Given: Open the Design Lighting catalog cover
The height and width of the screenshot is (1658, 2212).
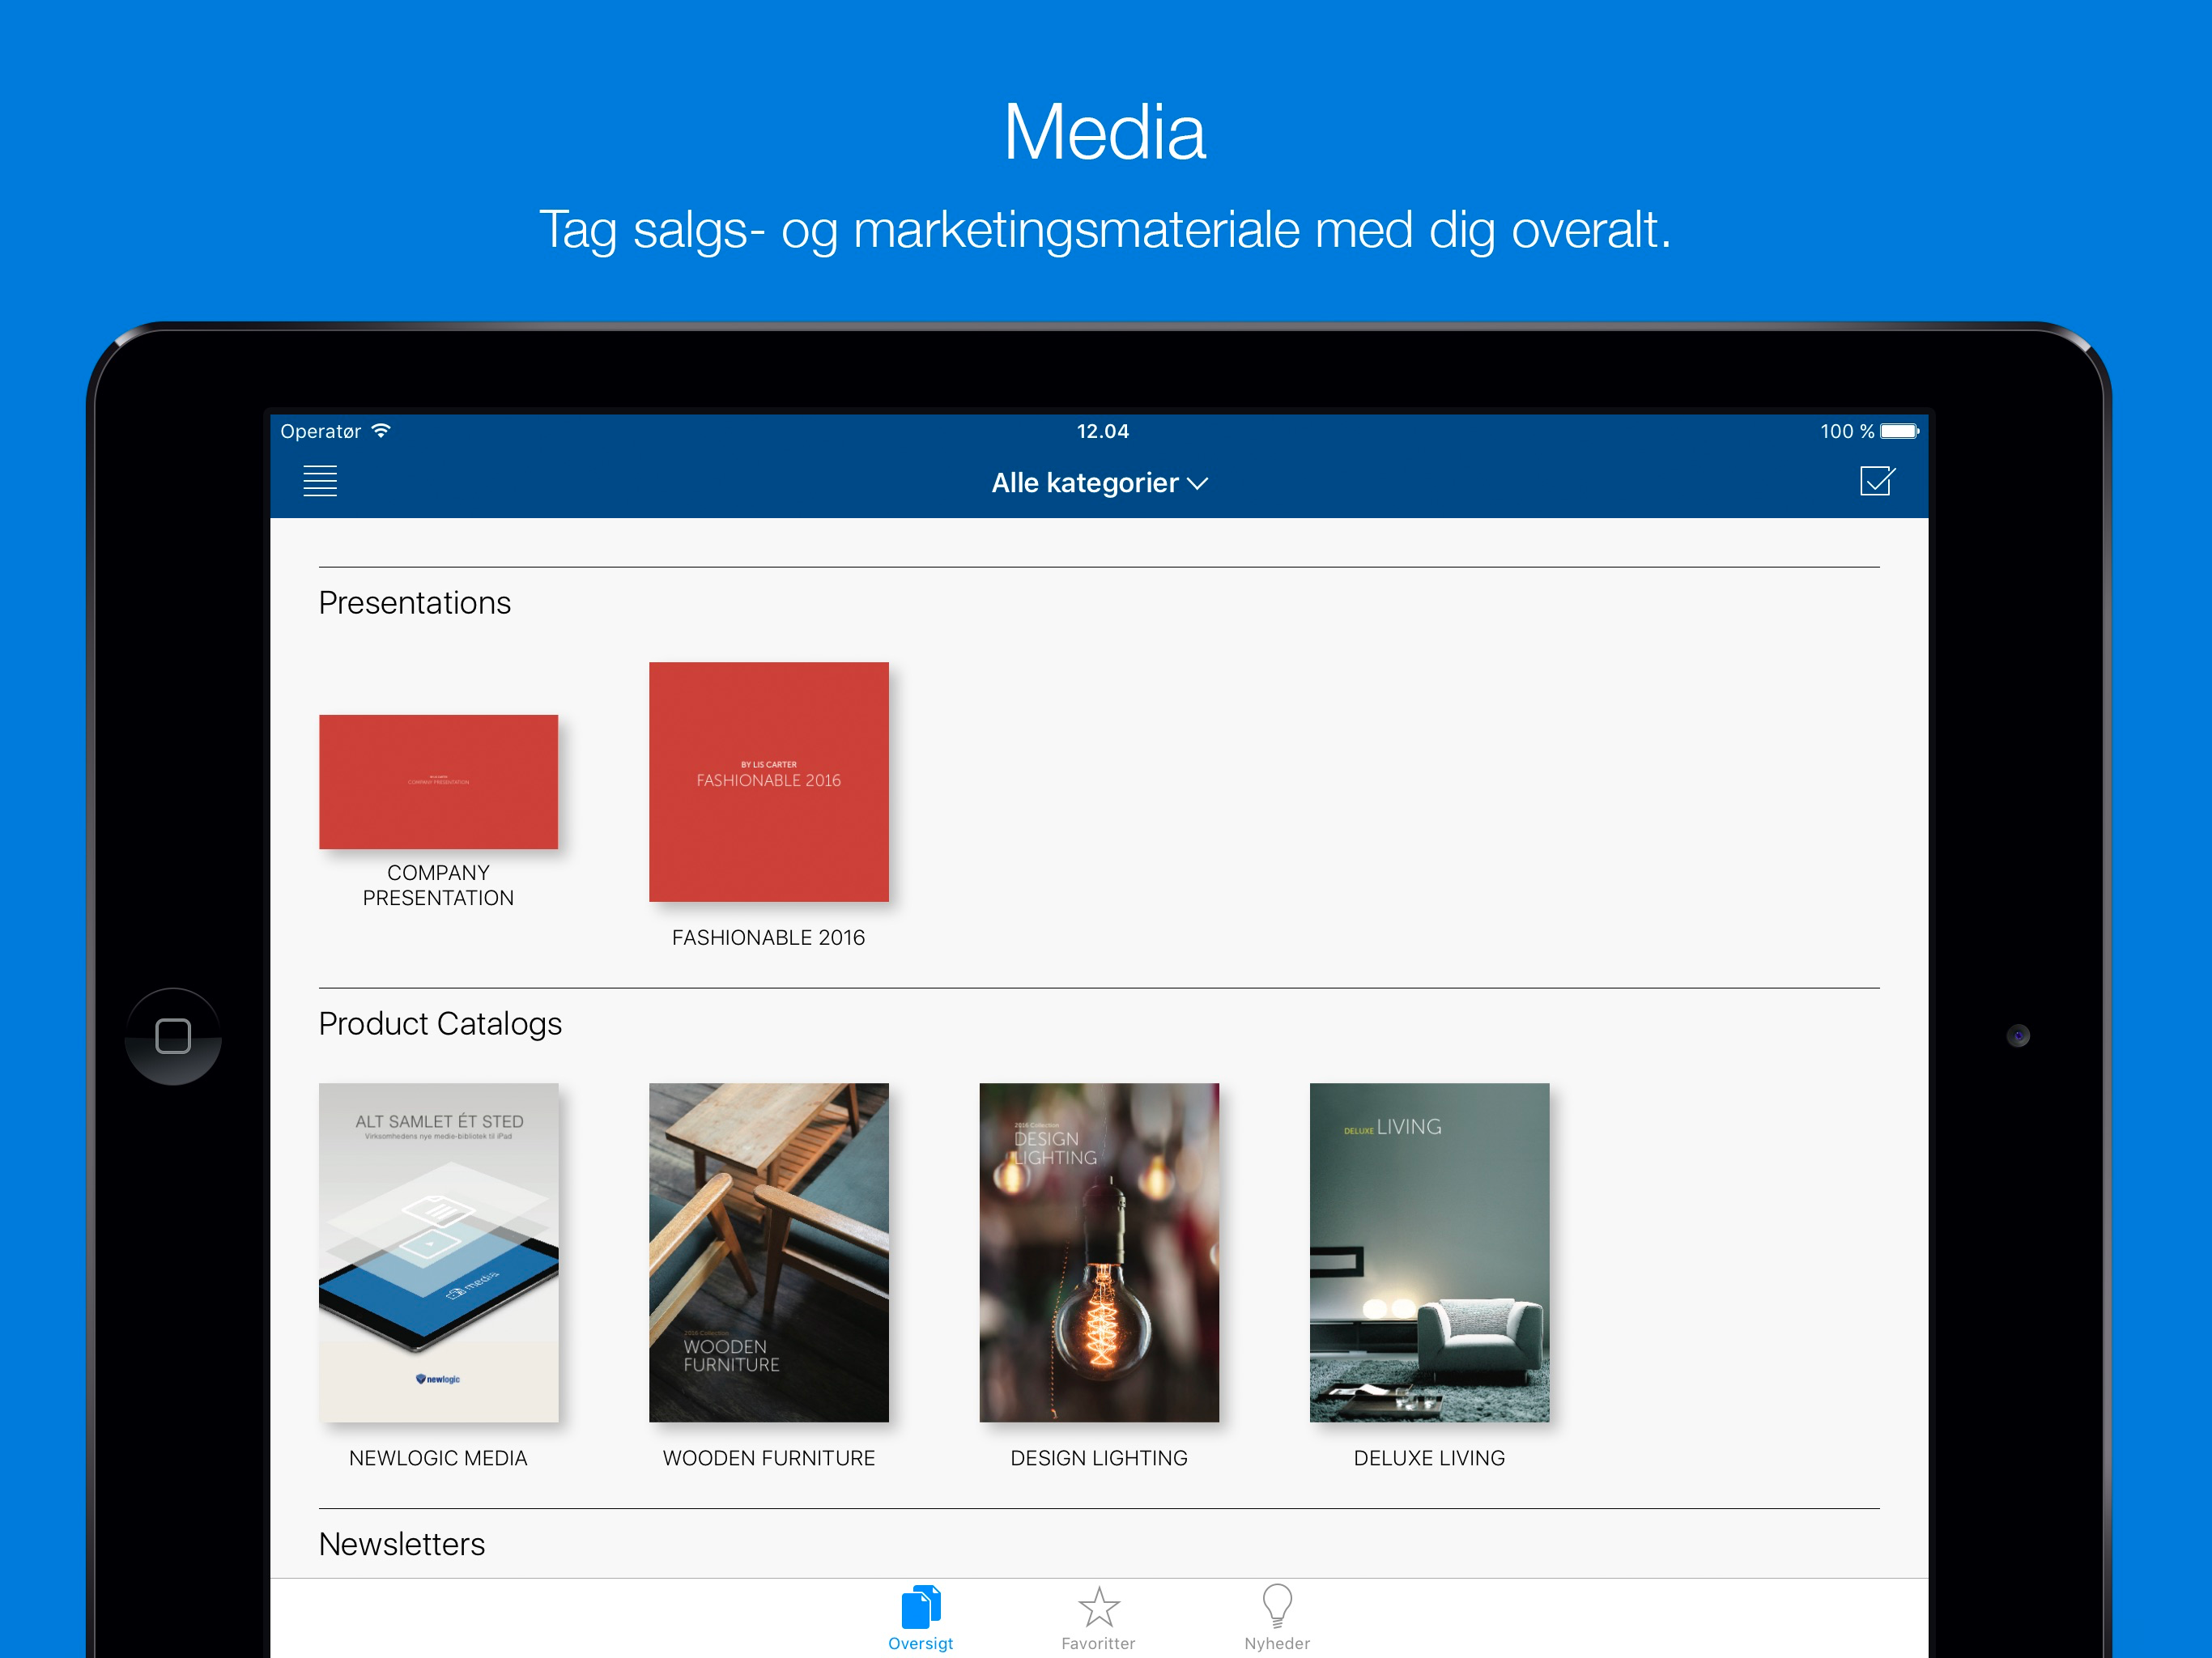Looking at the screenshot, I should tap(1099, 1252).
